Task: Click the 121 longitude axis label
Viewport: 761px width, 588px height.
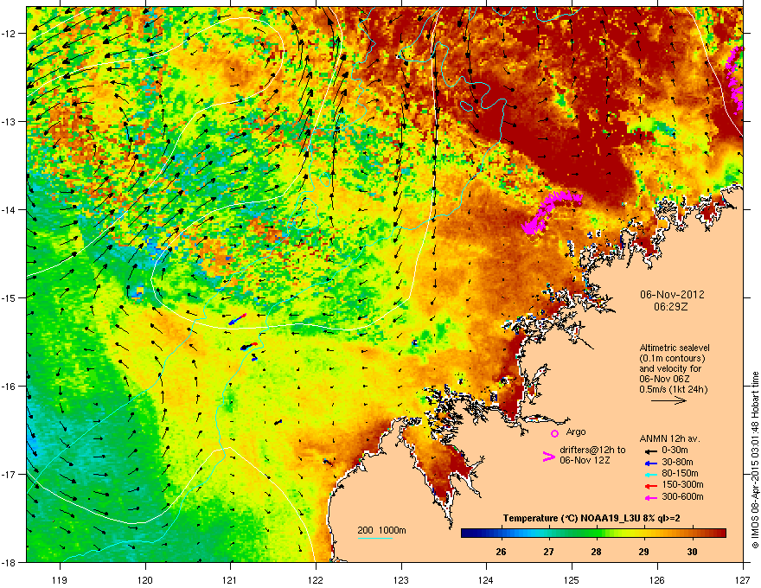Action: 230,579
